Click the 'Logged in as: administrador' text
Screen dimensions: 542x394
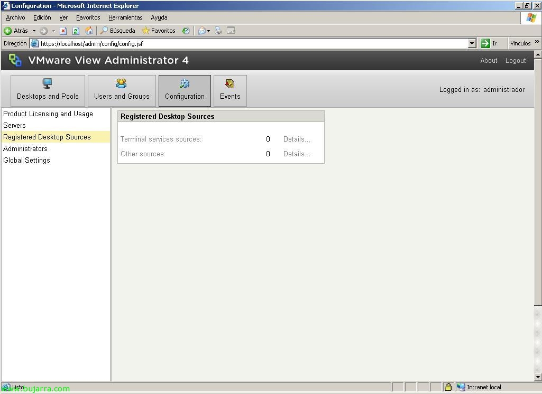(x=482, y=89)
